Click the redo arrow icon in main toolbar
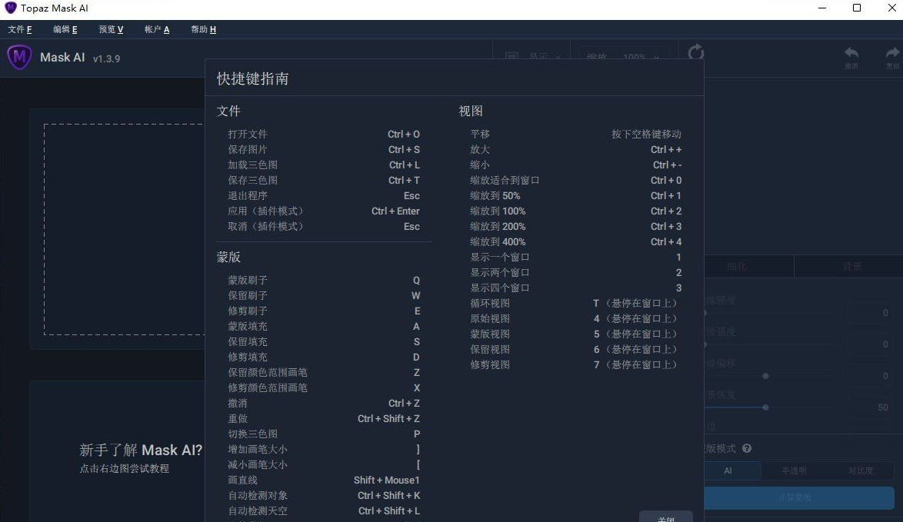 pyautogui.click(x=893, y=53)
